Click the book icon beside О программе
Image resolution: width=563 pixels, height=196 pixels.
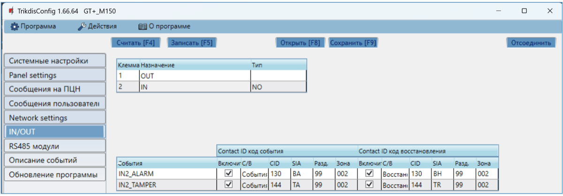click(143, 26)
